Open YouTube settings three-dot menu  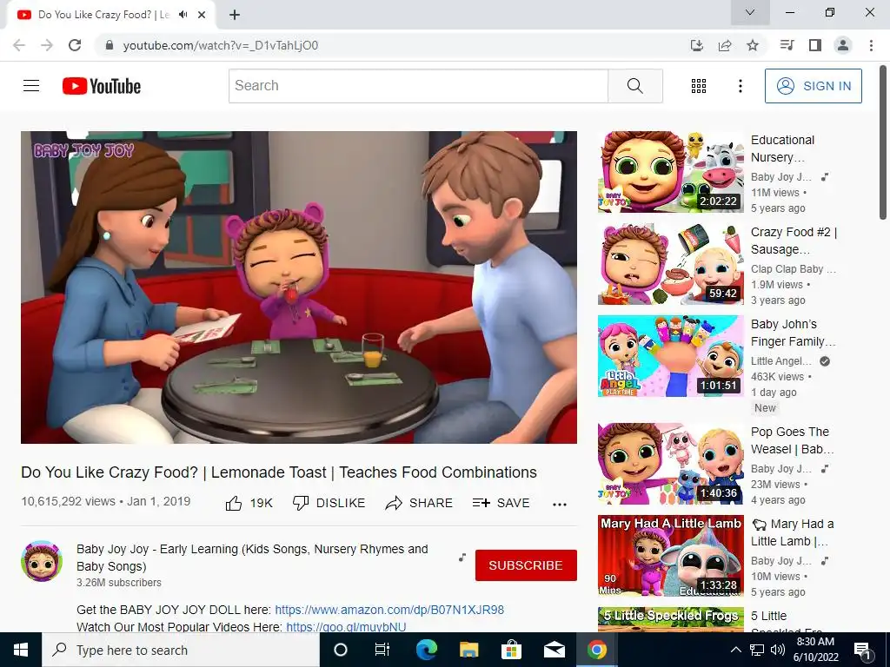point(741,86)
